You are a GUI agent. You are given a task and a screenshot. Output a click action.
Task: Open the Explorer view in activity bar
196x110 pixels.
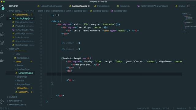click(x=2, y=7)
